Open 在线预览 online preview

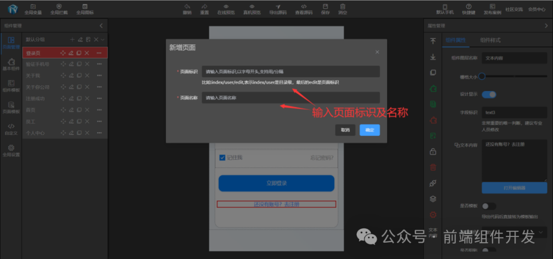pos(226,9)
